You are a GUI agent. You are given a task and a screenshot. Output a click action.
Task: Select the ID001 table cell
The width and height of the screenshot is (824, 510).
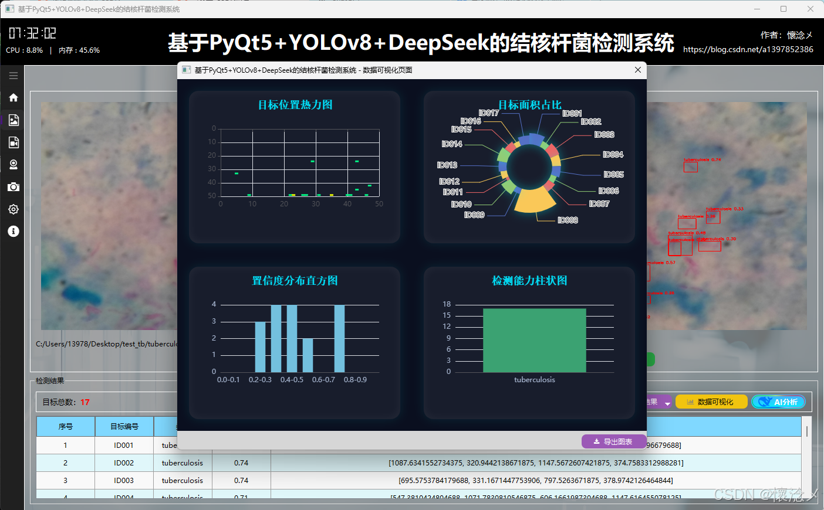124,445
